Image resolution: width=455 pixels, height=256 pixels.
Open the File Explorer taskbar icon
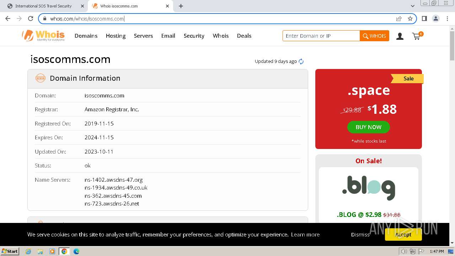[40, 251]
